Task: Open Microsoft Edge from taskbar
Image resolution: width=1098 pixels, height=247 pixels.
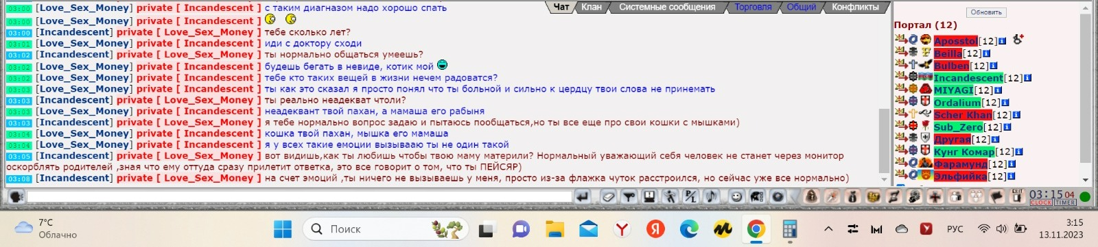Action: 688,229
